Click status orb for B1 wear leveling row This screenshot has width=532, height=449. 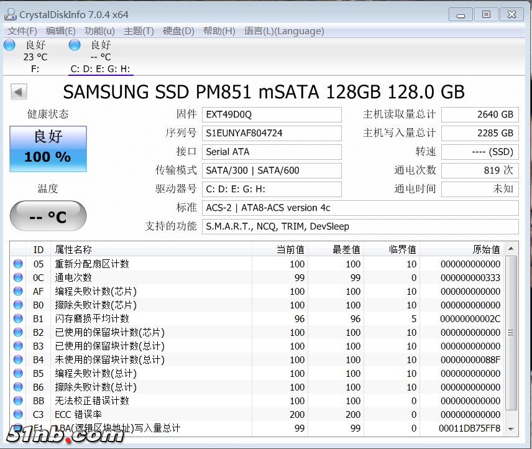(18, 319)
